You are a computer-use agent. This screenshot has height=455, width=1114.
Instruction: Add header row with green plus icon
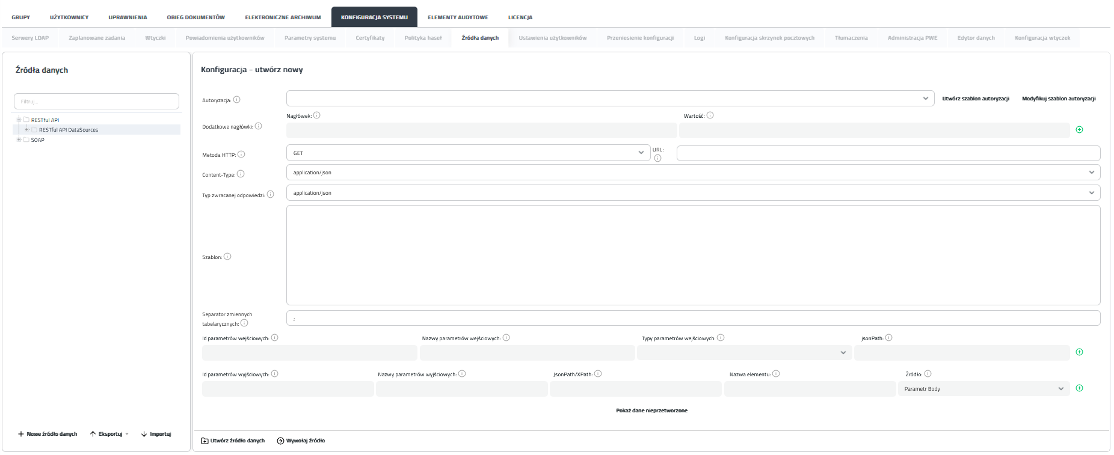(x=1079, y=130)
